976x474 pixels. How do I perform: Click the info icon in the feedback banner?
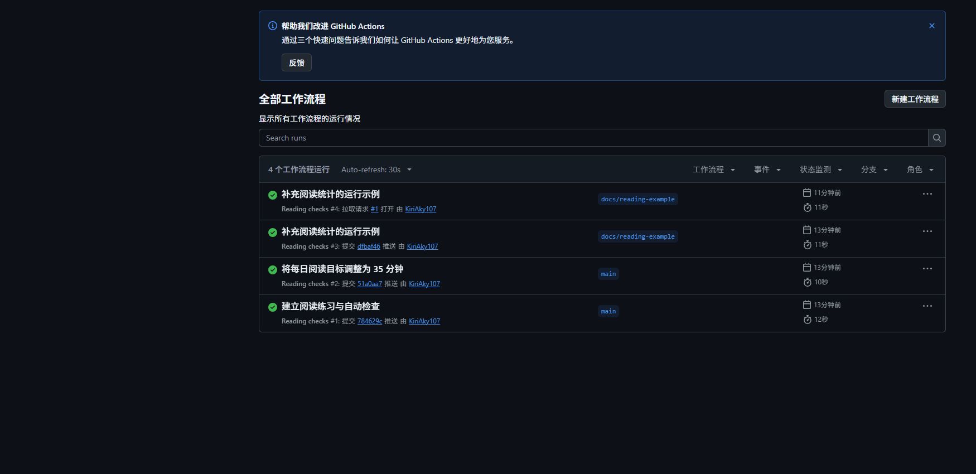273,26
